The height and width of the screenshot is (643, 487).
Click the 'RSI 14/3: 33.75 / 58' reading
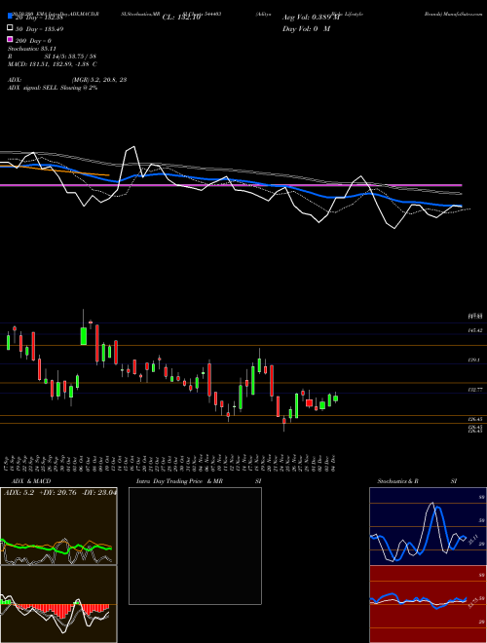[52, 57]
